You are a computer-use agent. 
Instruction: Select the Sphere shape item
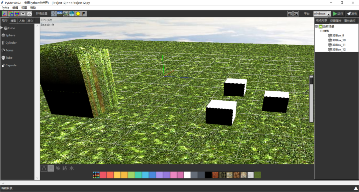coord(8,35)
